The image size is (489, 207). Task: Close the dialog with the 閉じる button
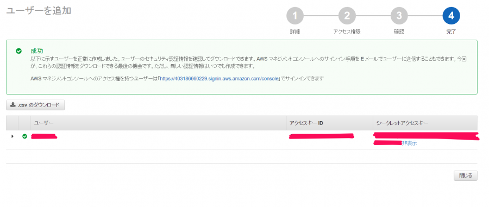(x=465, y=175)
